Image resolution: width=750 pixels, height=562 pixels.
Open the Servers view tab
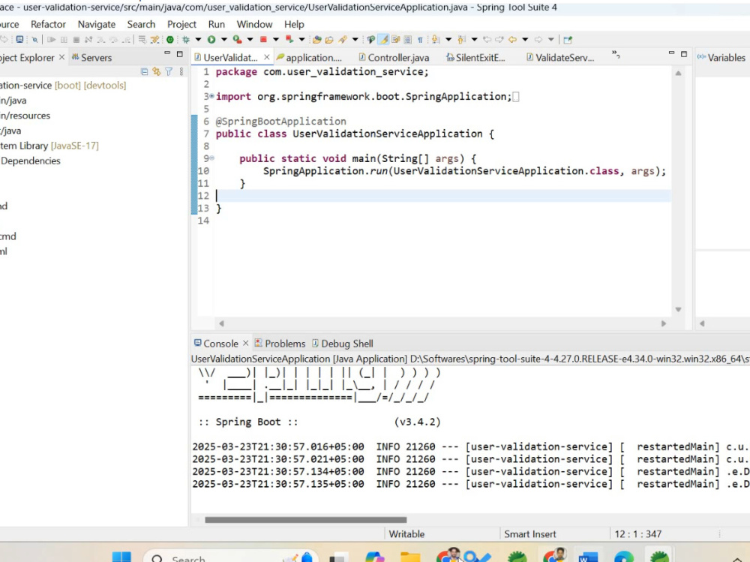(x=91, y=58)
